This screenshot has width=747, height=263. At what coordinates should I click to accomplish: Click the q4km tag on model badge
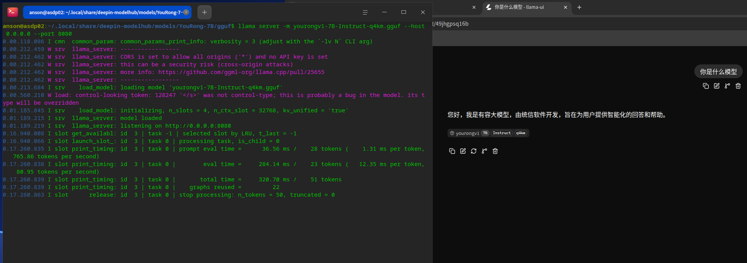coord(521,133)
